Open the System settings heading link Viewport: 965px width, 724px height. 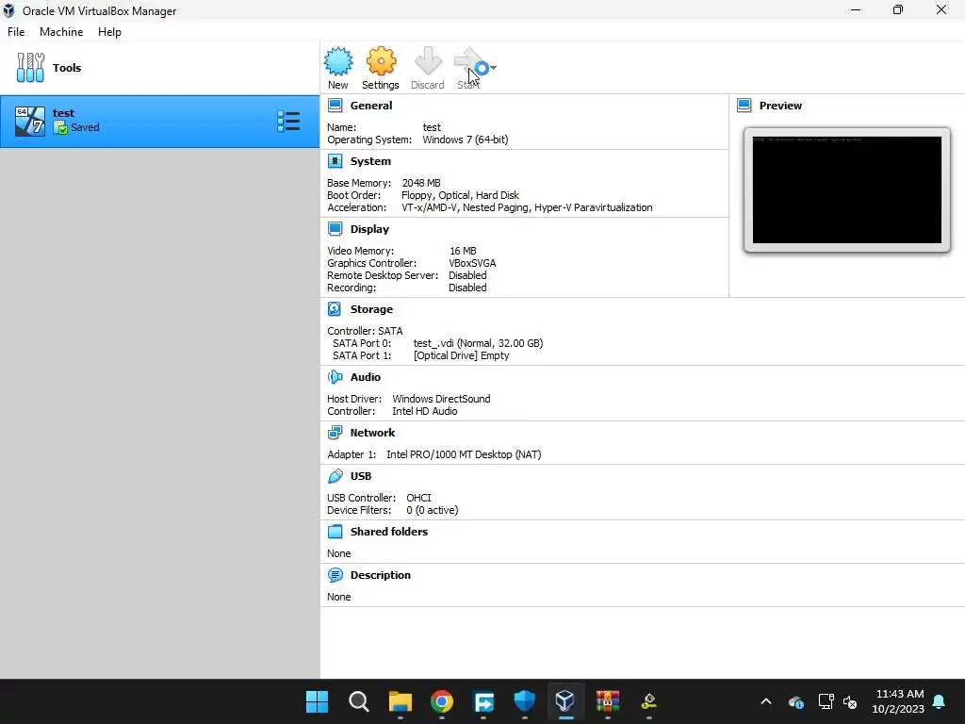tap(370, 161)
